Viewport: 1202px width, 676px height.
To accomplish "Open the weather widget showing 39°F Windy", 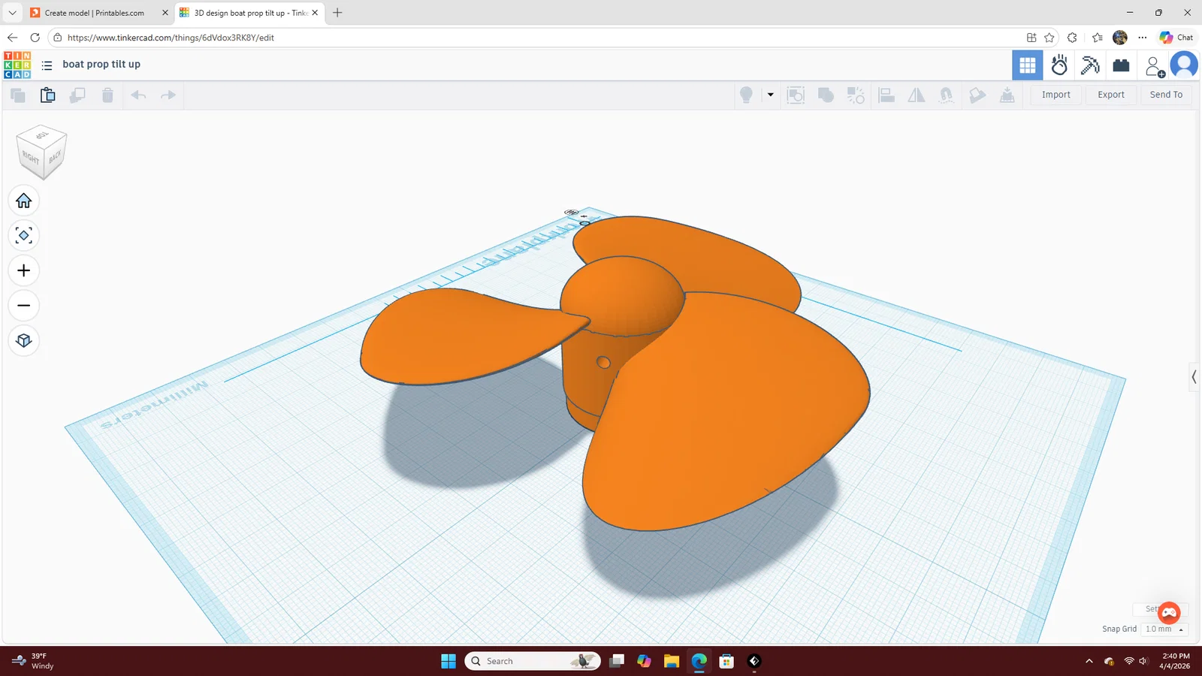I will point(34,661).
